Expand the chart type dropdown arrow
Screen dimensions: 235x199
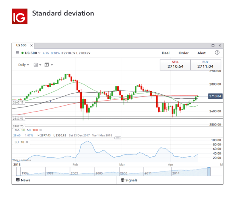tap(40, 65)
